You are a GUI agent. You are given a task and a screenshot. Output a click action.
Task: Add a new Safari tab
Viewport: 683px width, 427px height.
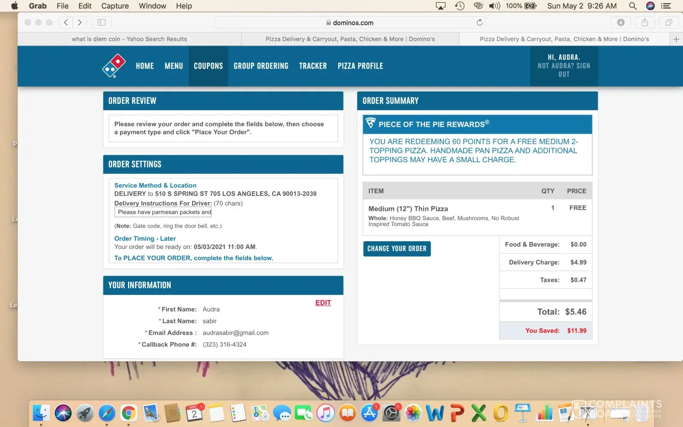click(676, 39)
